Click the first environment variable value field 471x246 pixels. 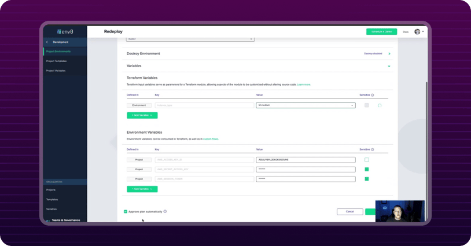(x=306, y=160)
